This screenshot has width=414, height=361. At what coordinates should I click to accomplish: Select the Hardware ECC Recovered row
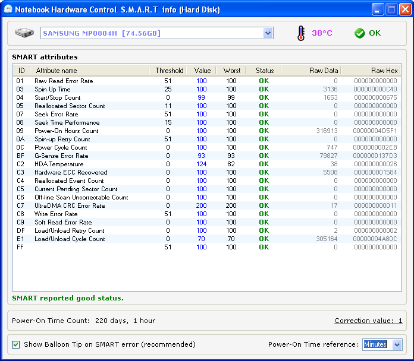(x=207, y=172)
